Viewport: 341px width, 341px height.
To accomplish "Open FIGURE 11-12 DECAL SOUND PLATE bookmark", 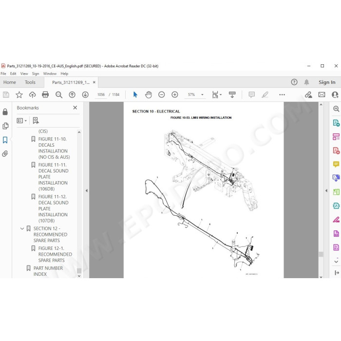I will [53, 208].
